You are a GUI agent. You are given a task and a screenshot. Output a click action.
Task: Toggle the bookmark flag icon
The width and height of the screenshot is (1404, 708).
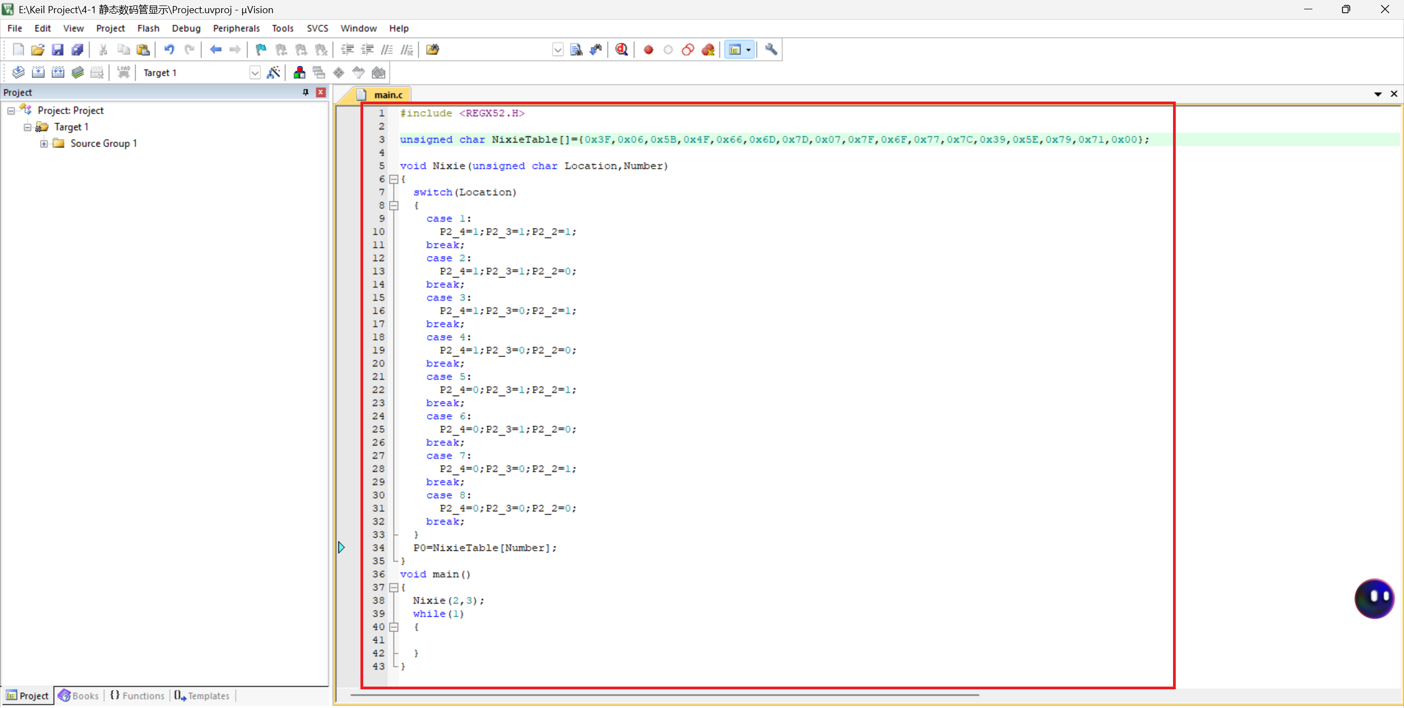coord(261,49)
